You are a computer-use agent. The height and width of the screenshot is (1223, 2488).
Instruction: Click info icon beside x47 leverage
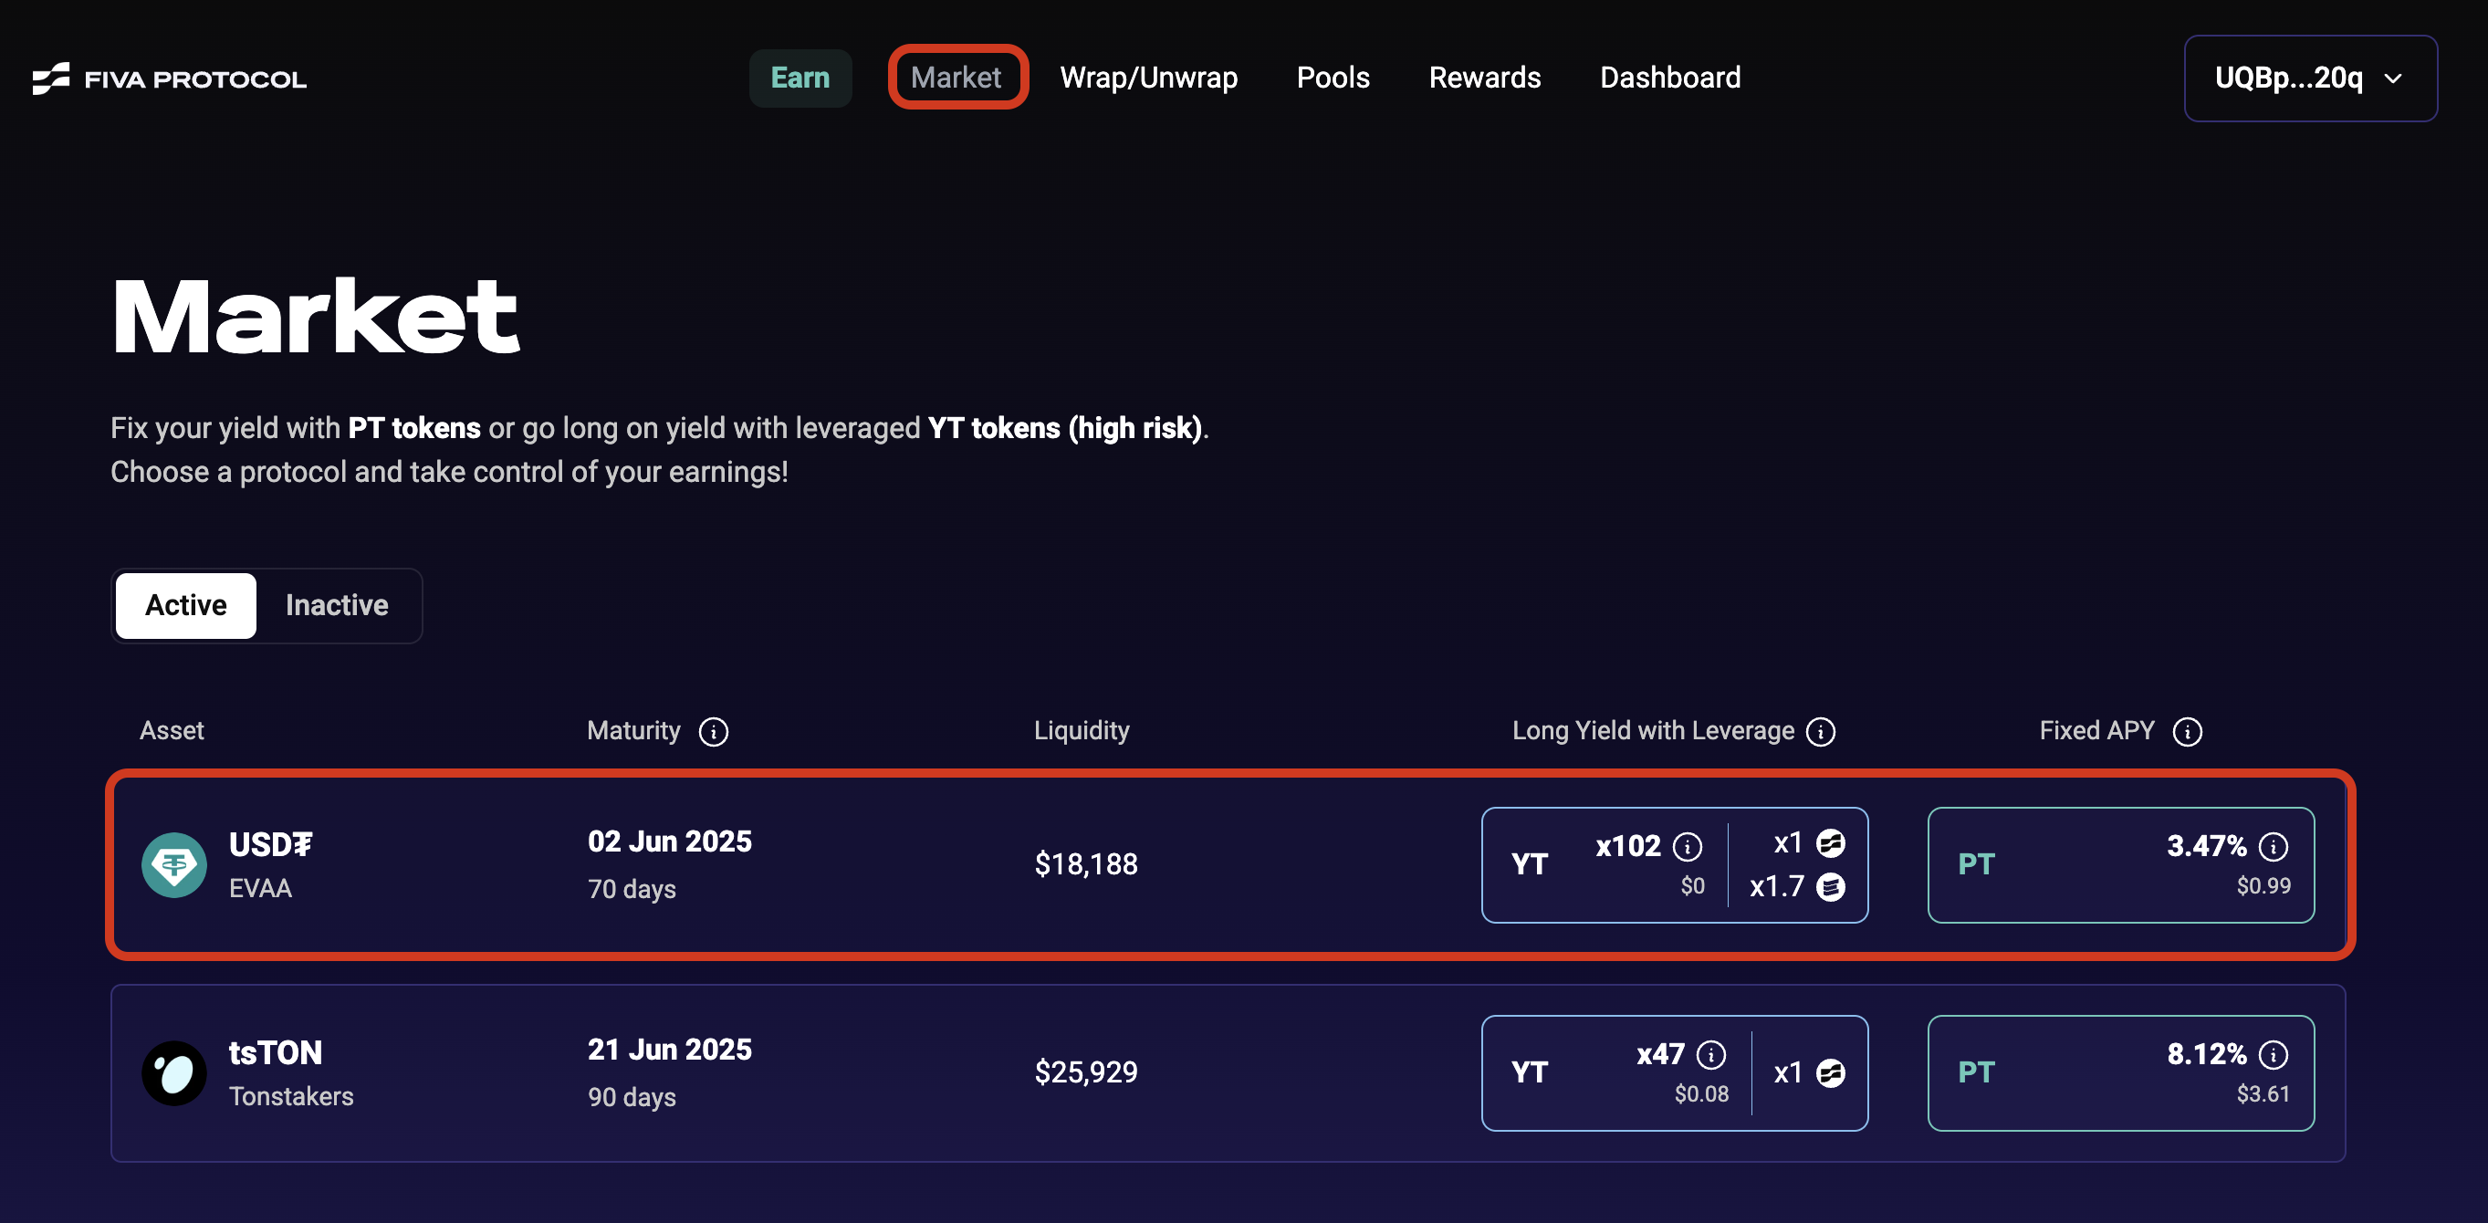pyautogui.click(x=1710, y=1055)
